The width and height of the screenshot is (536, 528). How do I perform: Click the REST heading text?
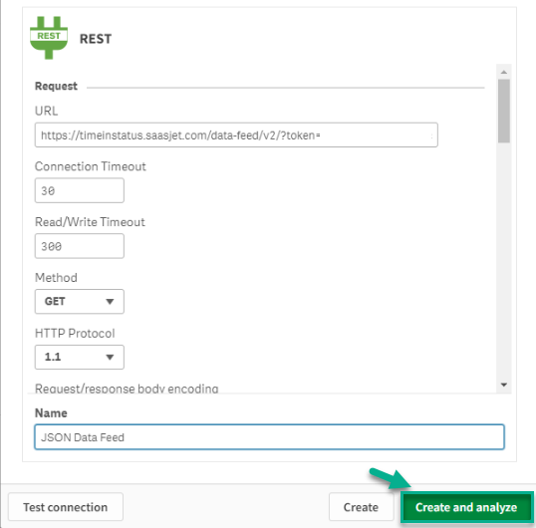(x=96, y=39)
